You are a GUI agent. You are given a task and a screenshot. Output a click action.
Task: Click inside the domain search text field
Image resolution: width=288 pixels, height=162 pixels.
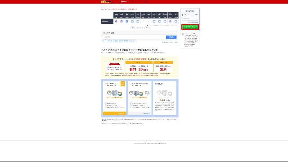tap(134, 37)
